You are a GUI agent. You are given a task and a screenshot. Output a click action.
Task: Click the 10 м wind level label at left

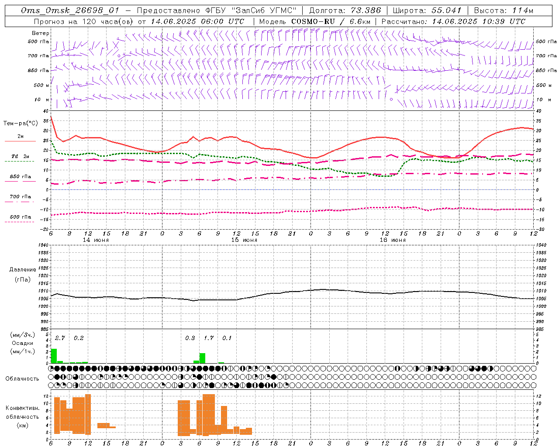[x=42, y=100]
